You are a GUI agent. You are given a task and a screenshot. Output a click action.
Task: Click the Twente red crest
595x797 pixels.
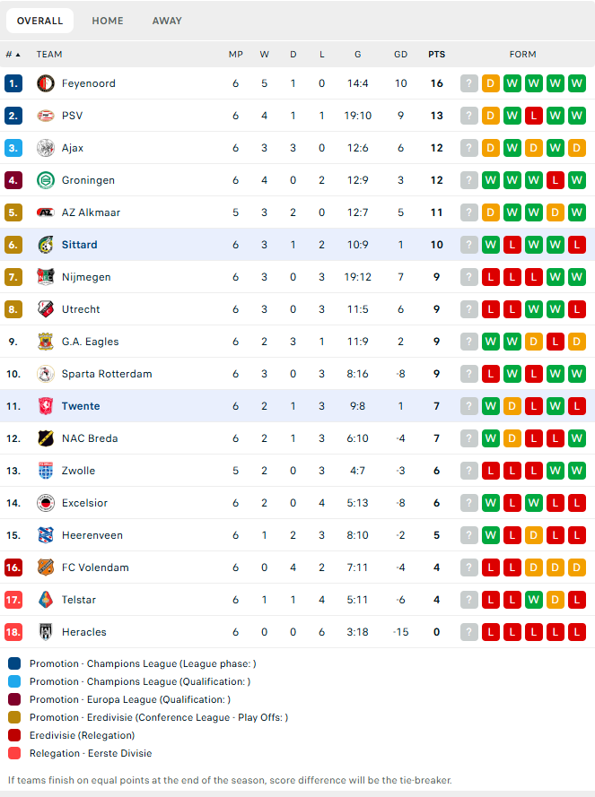[46, 406]
